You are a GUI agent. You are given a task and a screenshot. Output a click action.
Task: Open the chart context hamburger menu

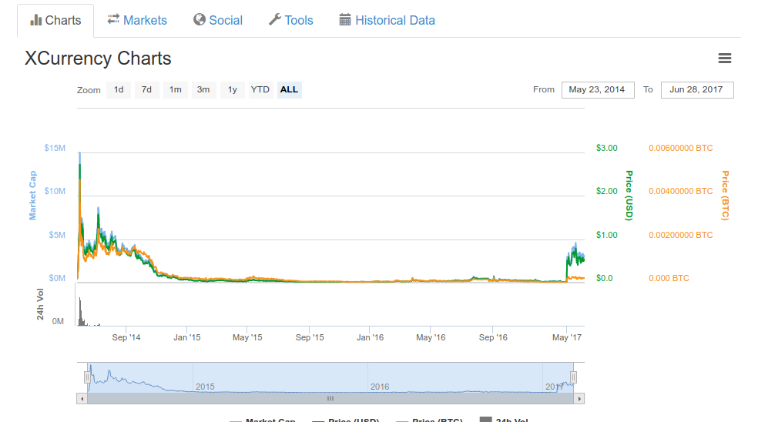click(725, 59)
